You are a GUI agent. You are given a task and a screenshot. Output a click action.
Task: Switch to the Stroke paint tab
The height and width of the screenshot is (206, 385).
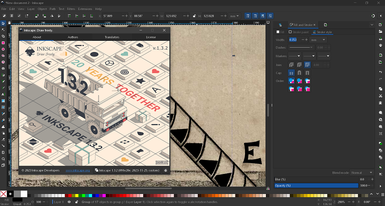[x=298, y=32]
